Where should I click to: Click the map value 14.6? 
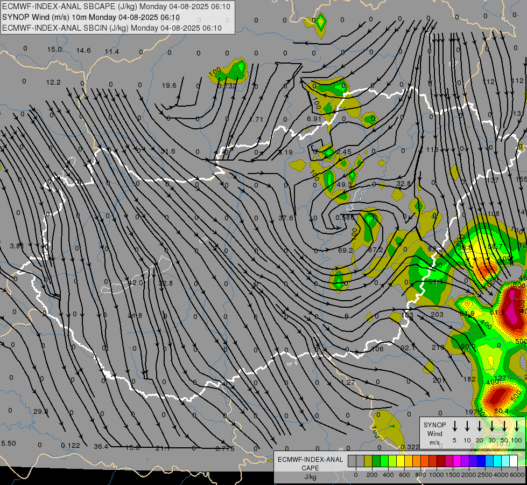[x=83, y=51]
